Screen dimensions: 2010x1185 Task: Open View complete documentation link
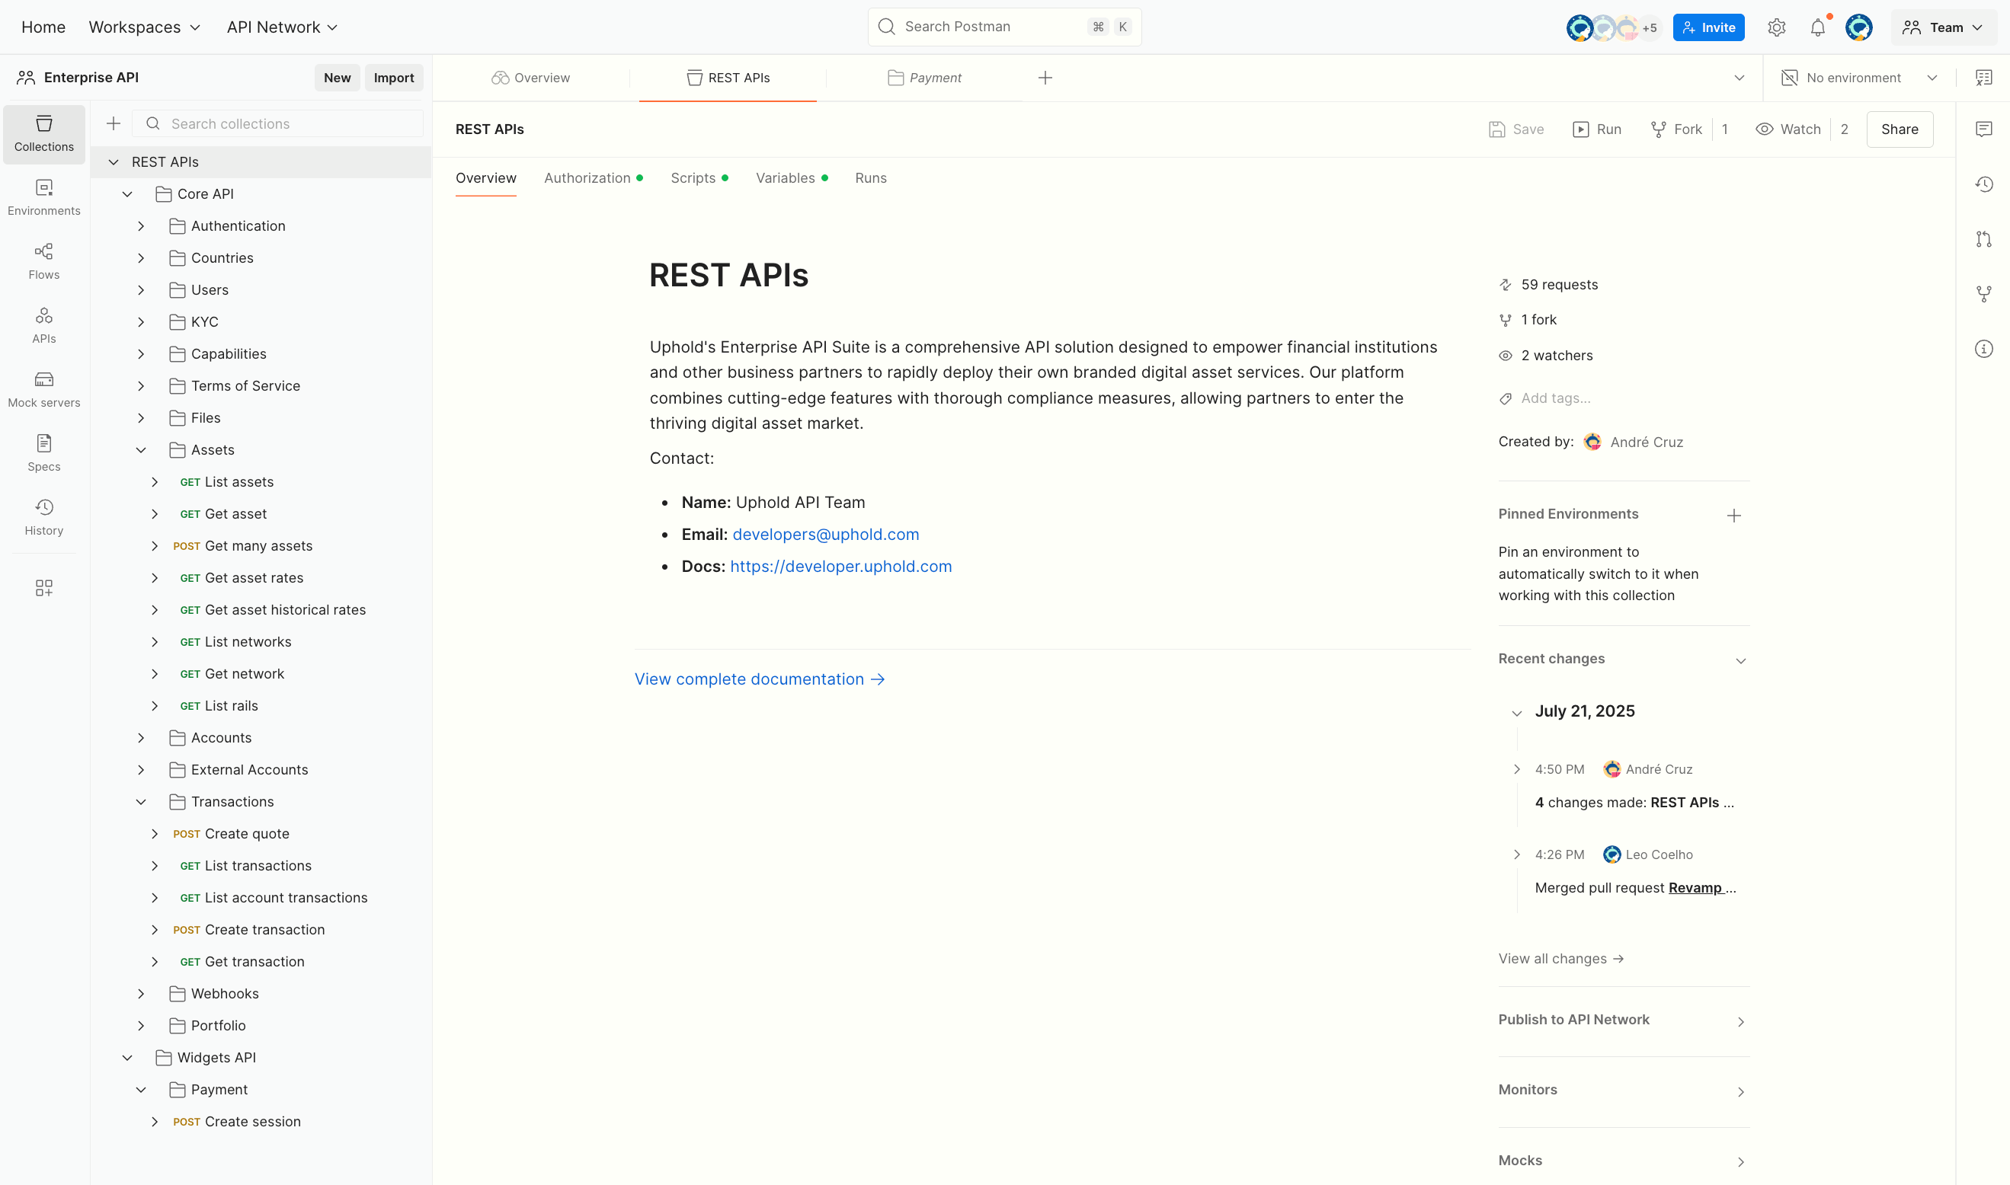tap(759, 679)
